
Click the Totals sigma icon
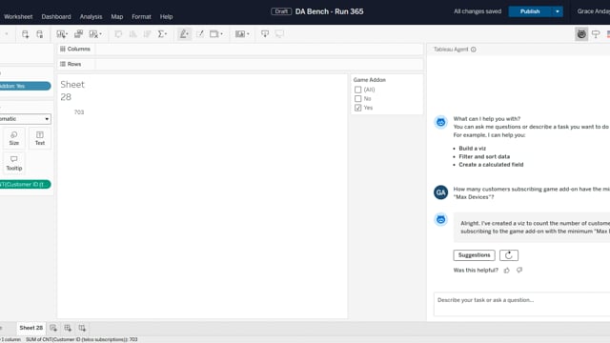pyautogui.click(x=161, y=34)
